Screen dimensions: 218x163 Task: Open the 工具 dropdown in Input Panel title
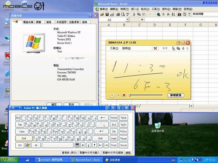(15, 108)
